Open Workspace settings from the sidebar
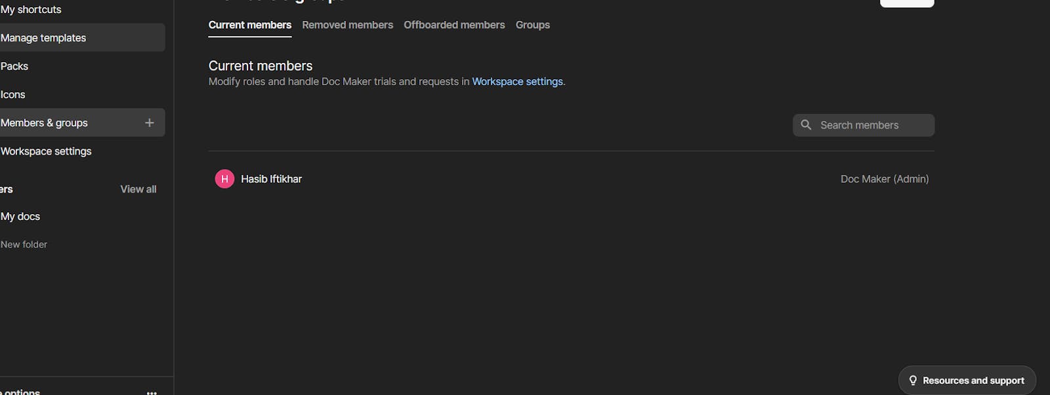The height and width of the screenshot is (395, 1050). pos(46,151)
